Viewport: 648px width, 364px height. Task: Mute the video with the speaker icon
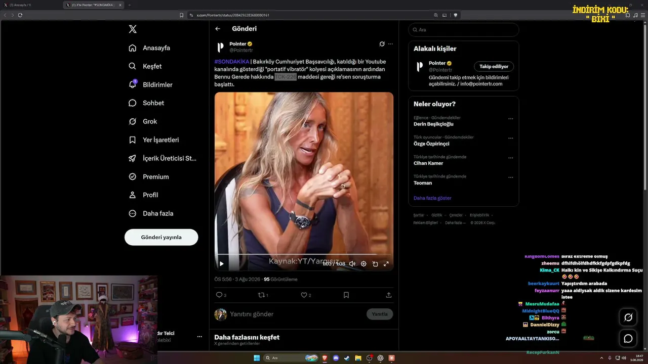(x=352, y=264)
